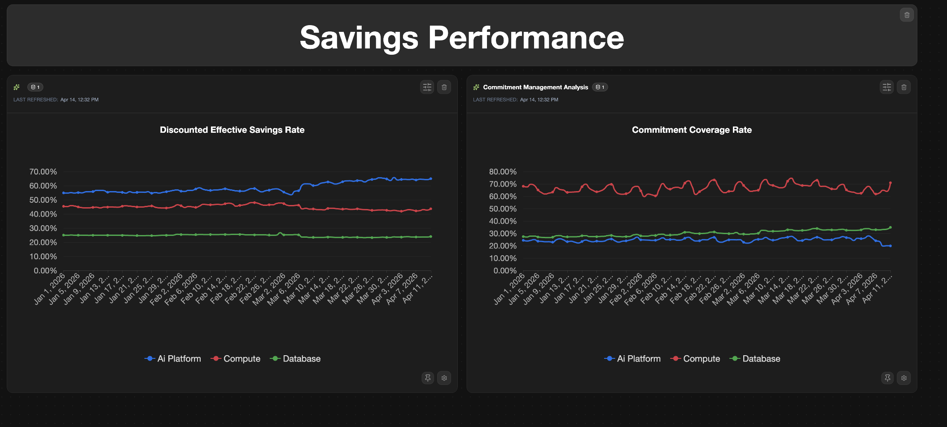
Task: Click the database badge on the left widget
Action: pos(35,87)
